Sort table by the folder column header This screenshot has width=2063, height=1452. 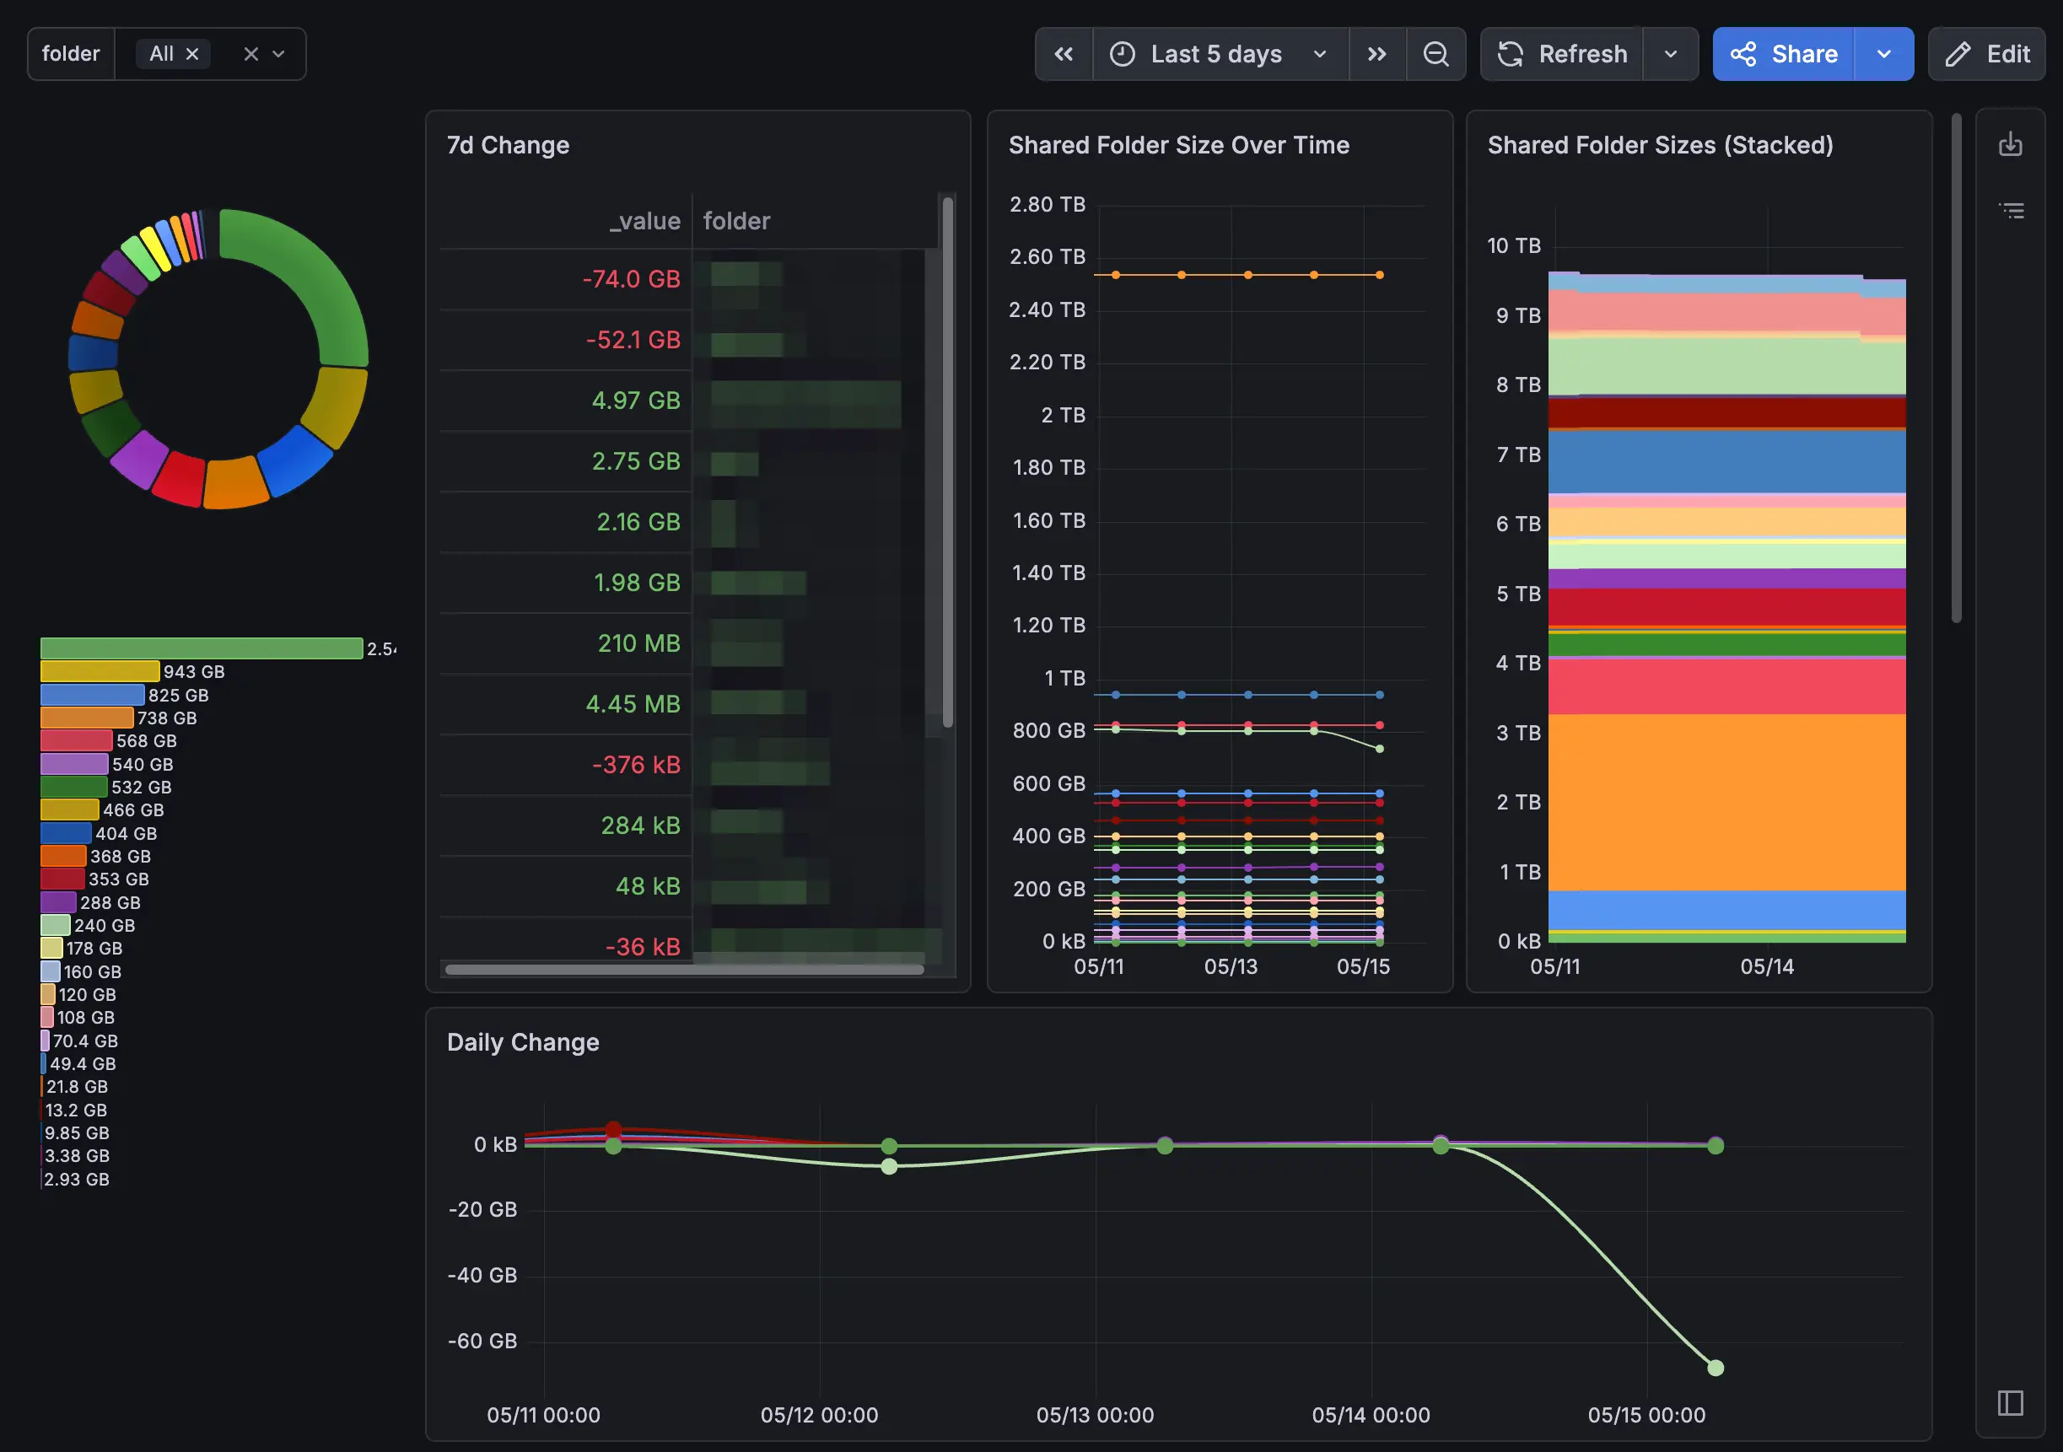click(736, 220)
